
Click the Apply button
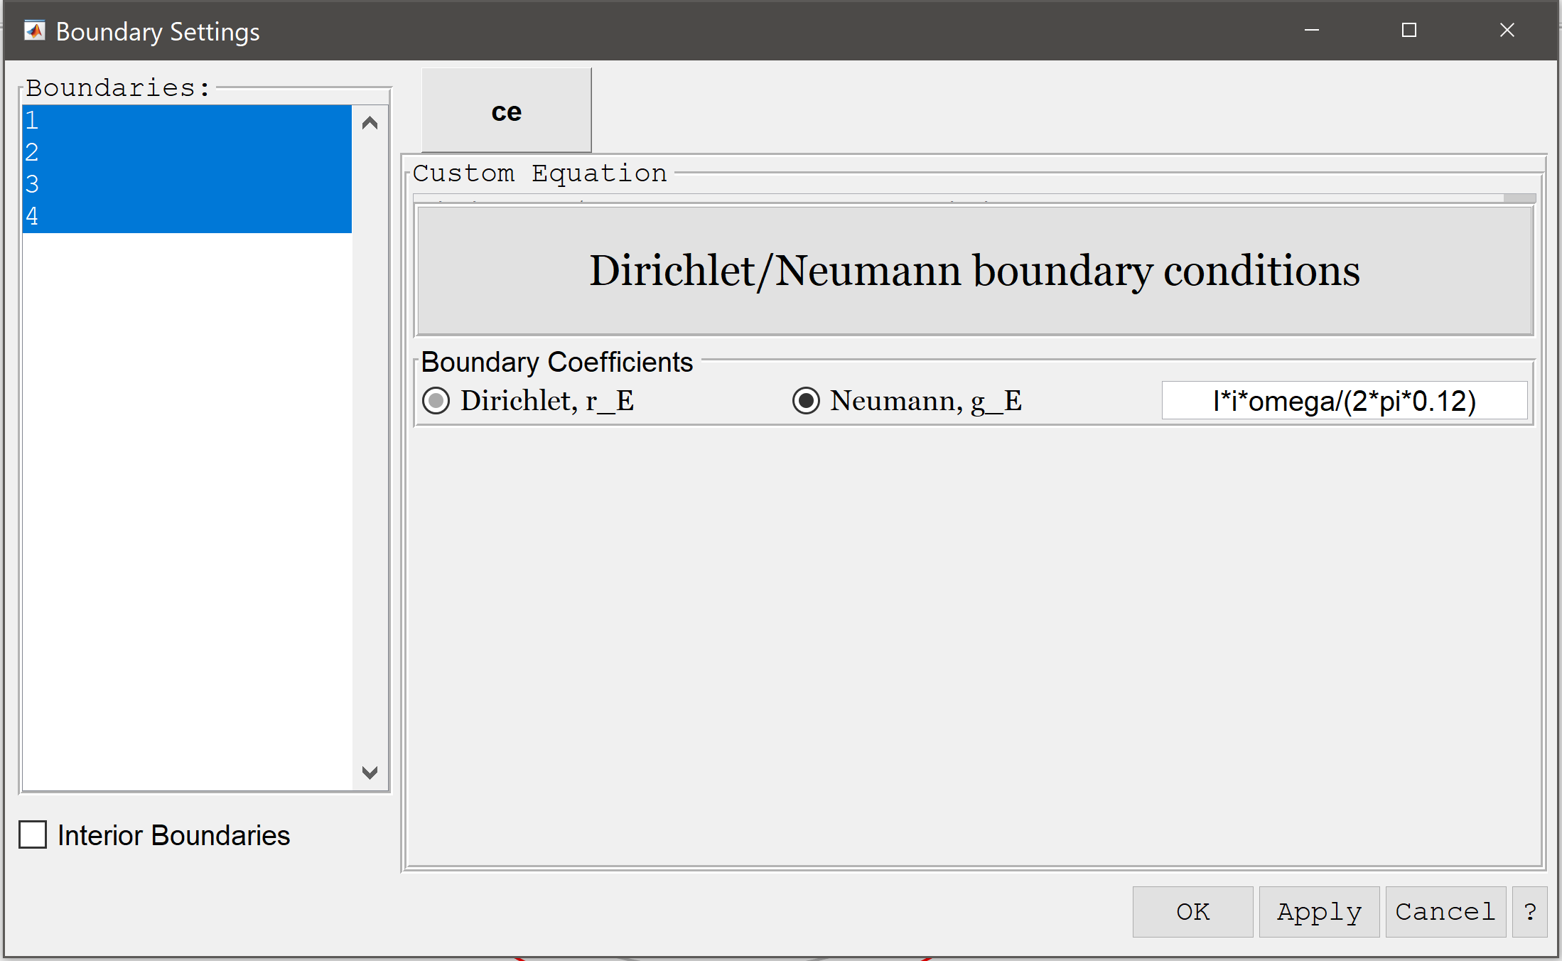click(x=1319, y=911)
